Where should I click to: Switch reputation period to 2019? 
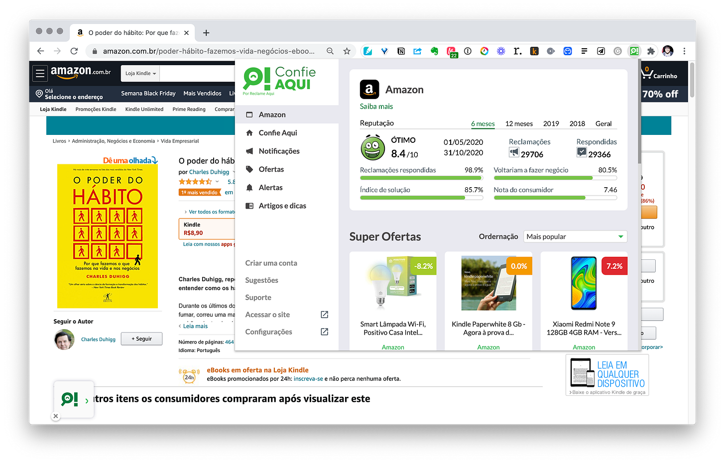pos(551,124)
